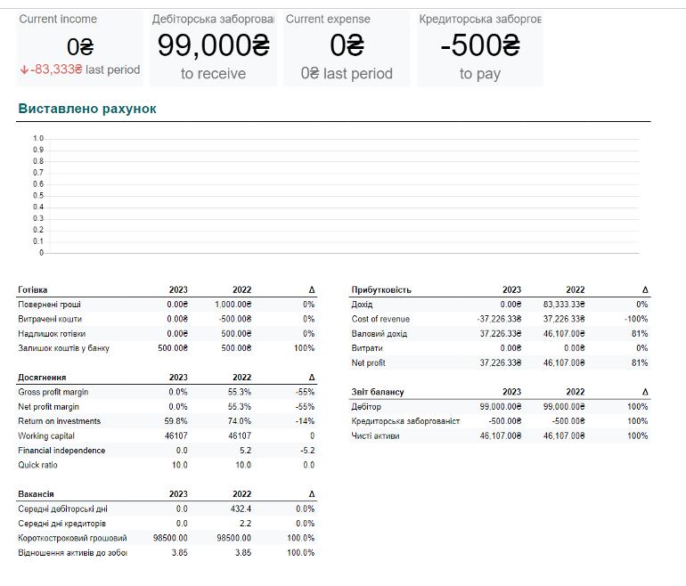Click the 74.0% Return on investments value

(240, 421)
